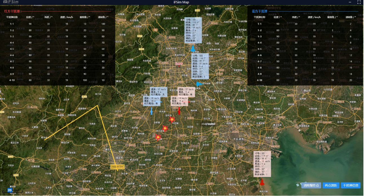The height and width of the screenshot is (196, 371).
Task: Click the topmost explosion marker near 牛驼镇
Action: (x=172, y=120)
